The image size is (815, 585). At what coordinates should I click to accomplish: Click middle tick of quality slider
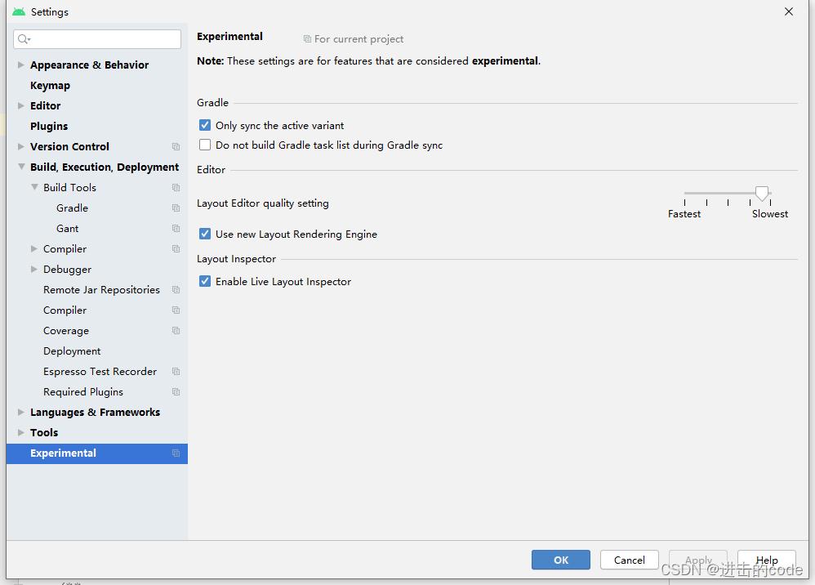click(x=728, y=203)
